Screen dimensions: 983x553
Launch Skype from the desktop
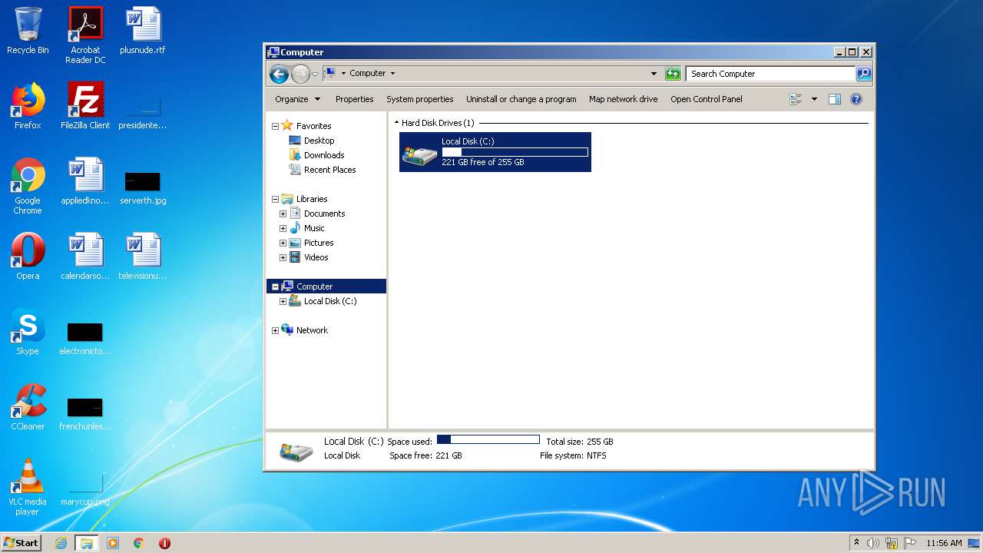[x=28, y=332]
